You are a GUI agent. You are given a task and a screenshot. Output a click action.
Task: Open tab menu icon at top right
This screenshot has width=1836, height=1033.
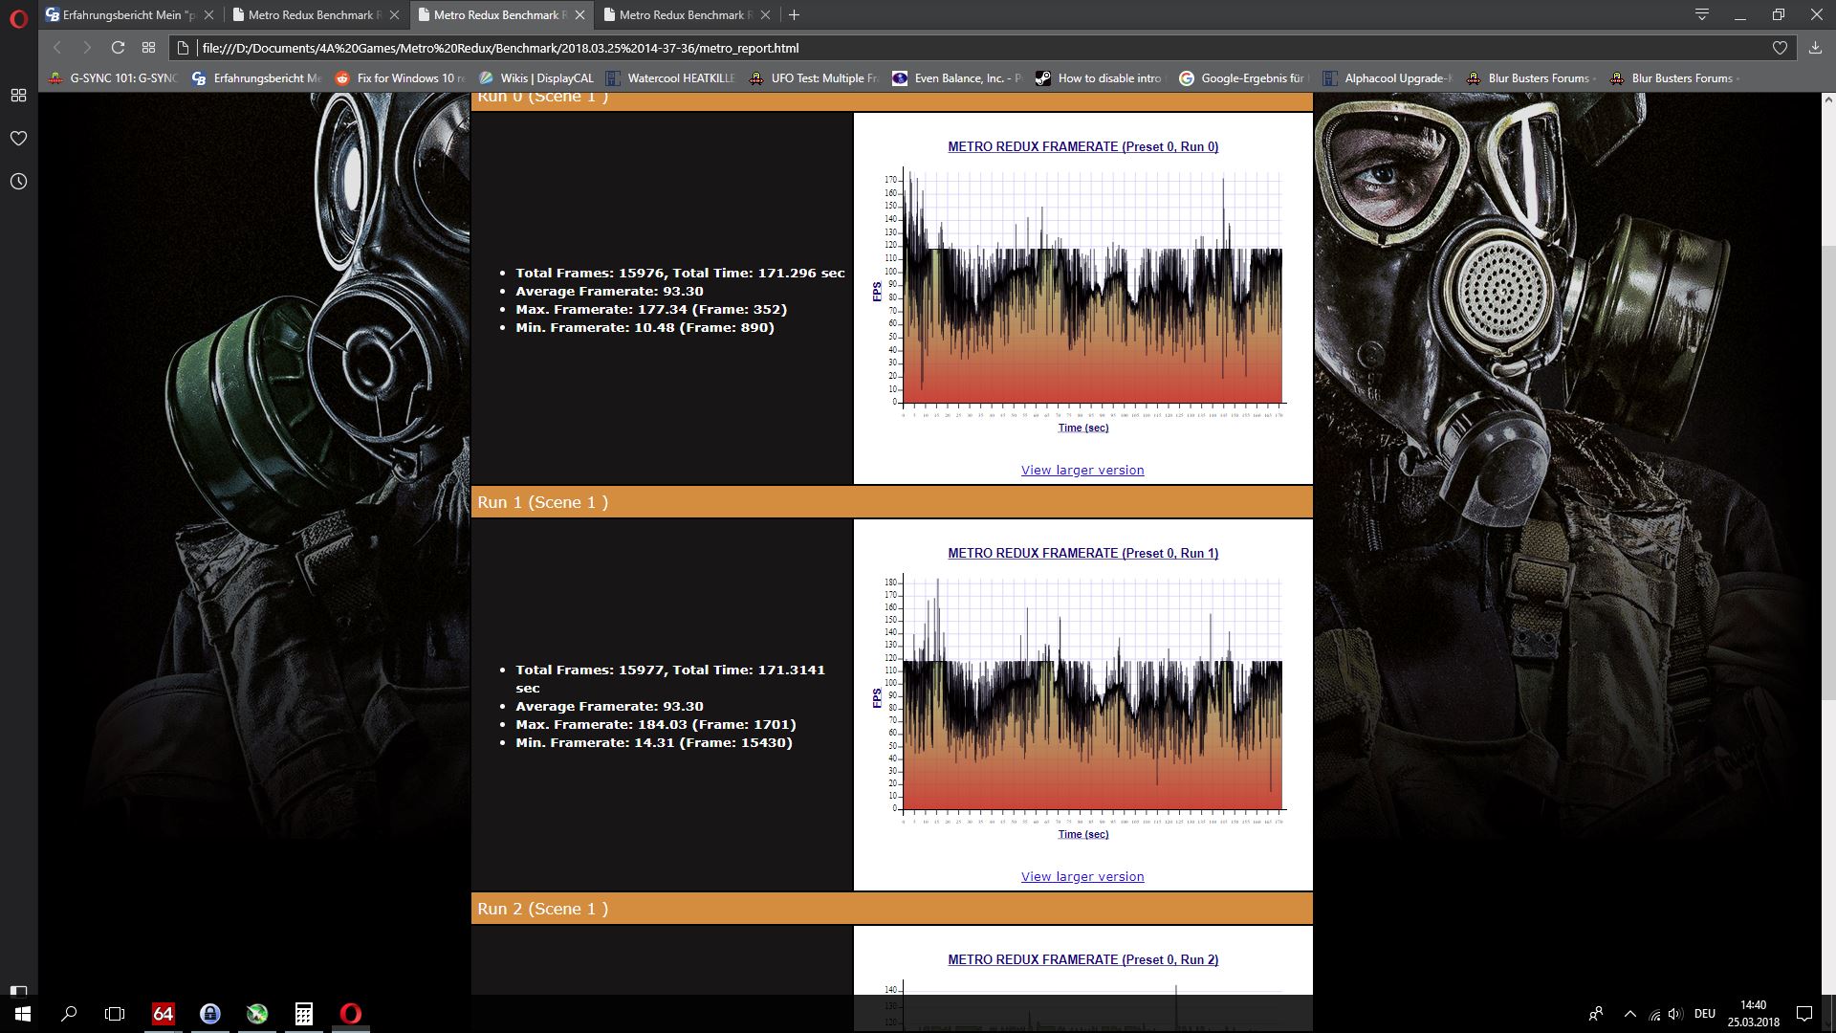(x=1702, y=15)
